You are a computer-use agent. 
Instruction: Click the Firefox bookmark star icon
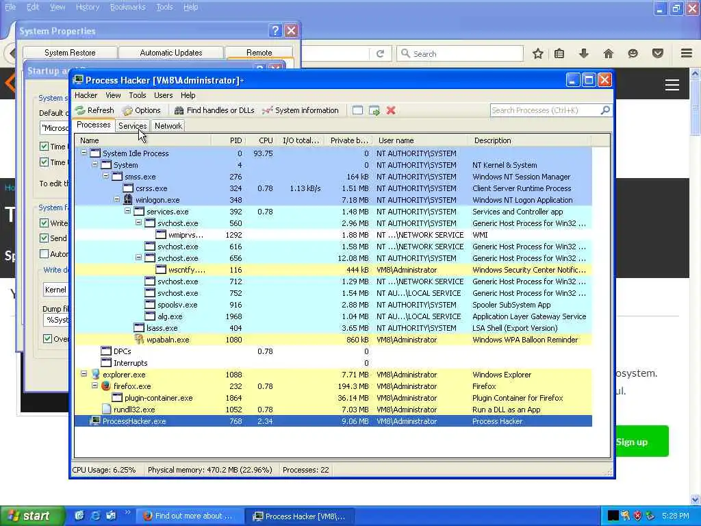(538, 53)
